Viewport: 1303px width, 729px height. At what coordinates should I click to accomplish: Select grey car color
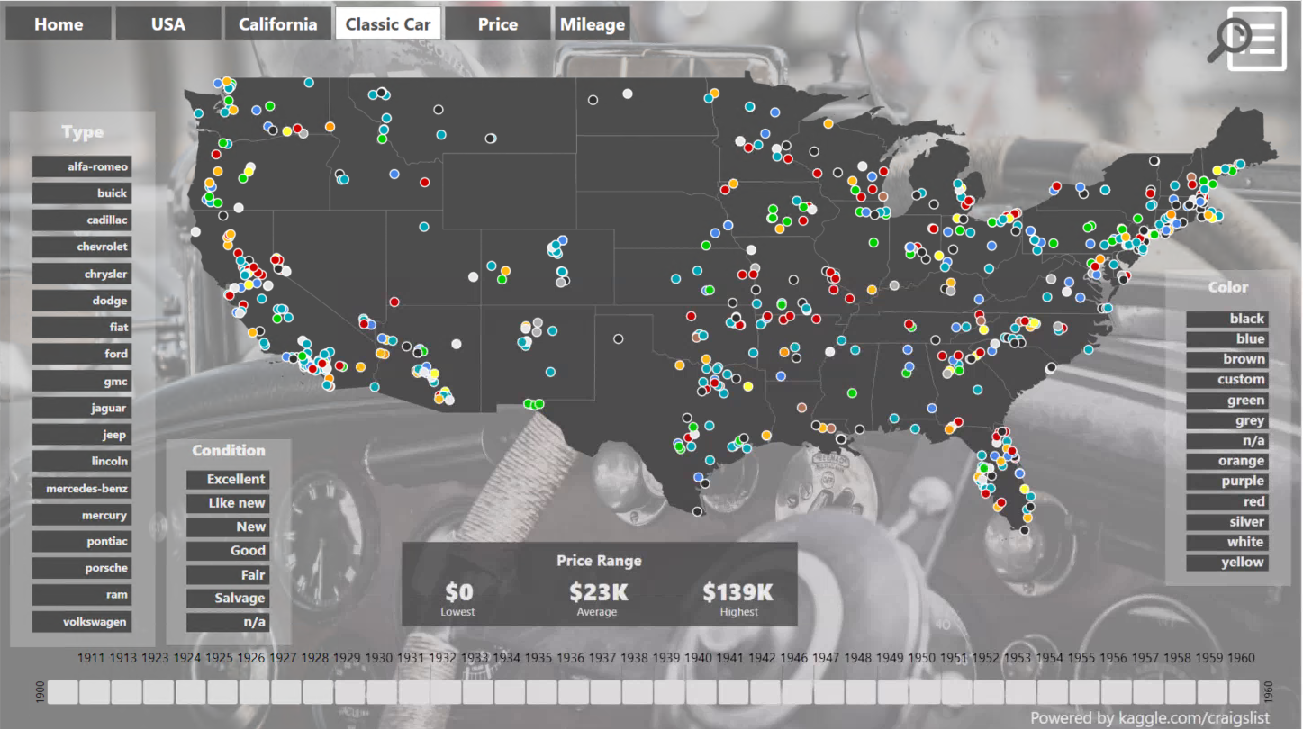click(x=1227, y=420)
